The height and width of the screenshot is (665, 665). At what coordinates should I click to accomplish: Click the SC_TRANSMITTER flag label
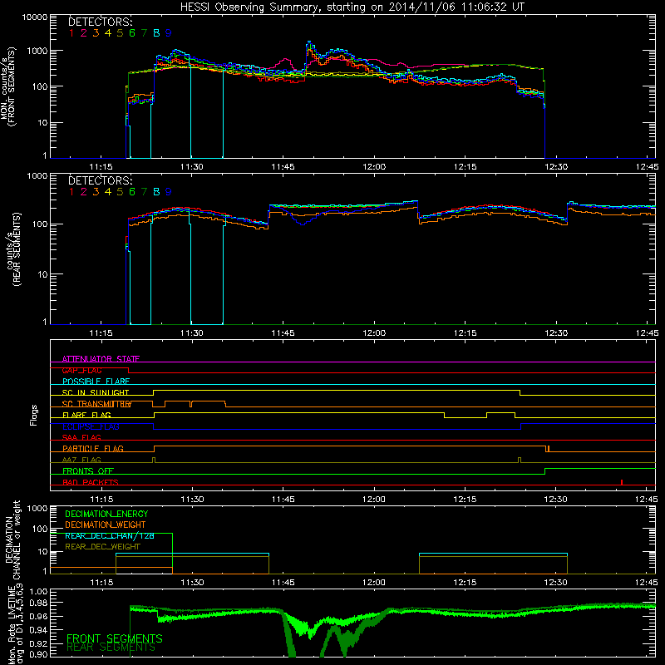96,404
